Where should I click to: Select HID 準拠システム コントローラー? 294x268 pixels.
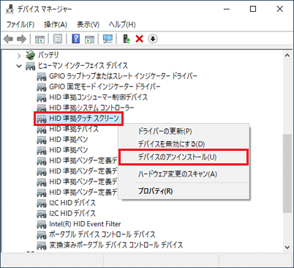coord(91,108)
